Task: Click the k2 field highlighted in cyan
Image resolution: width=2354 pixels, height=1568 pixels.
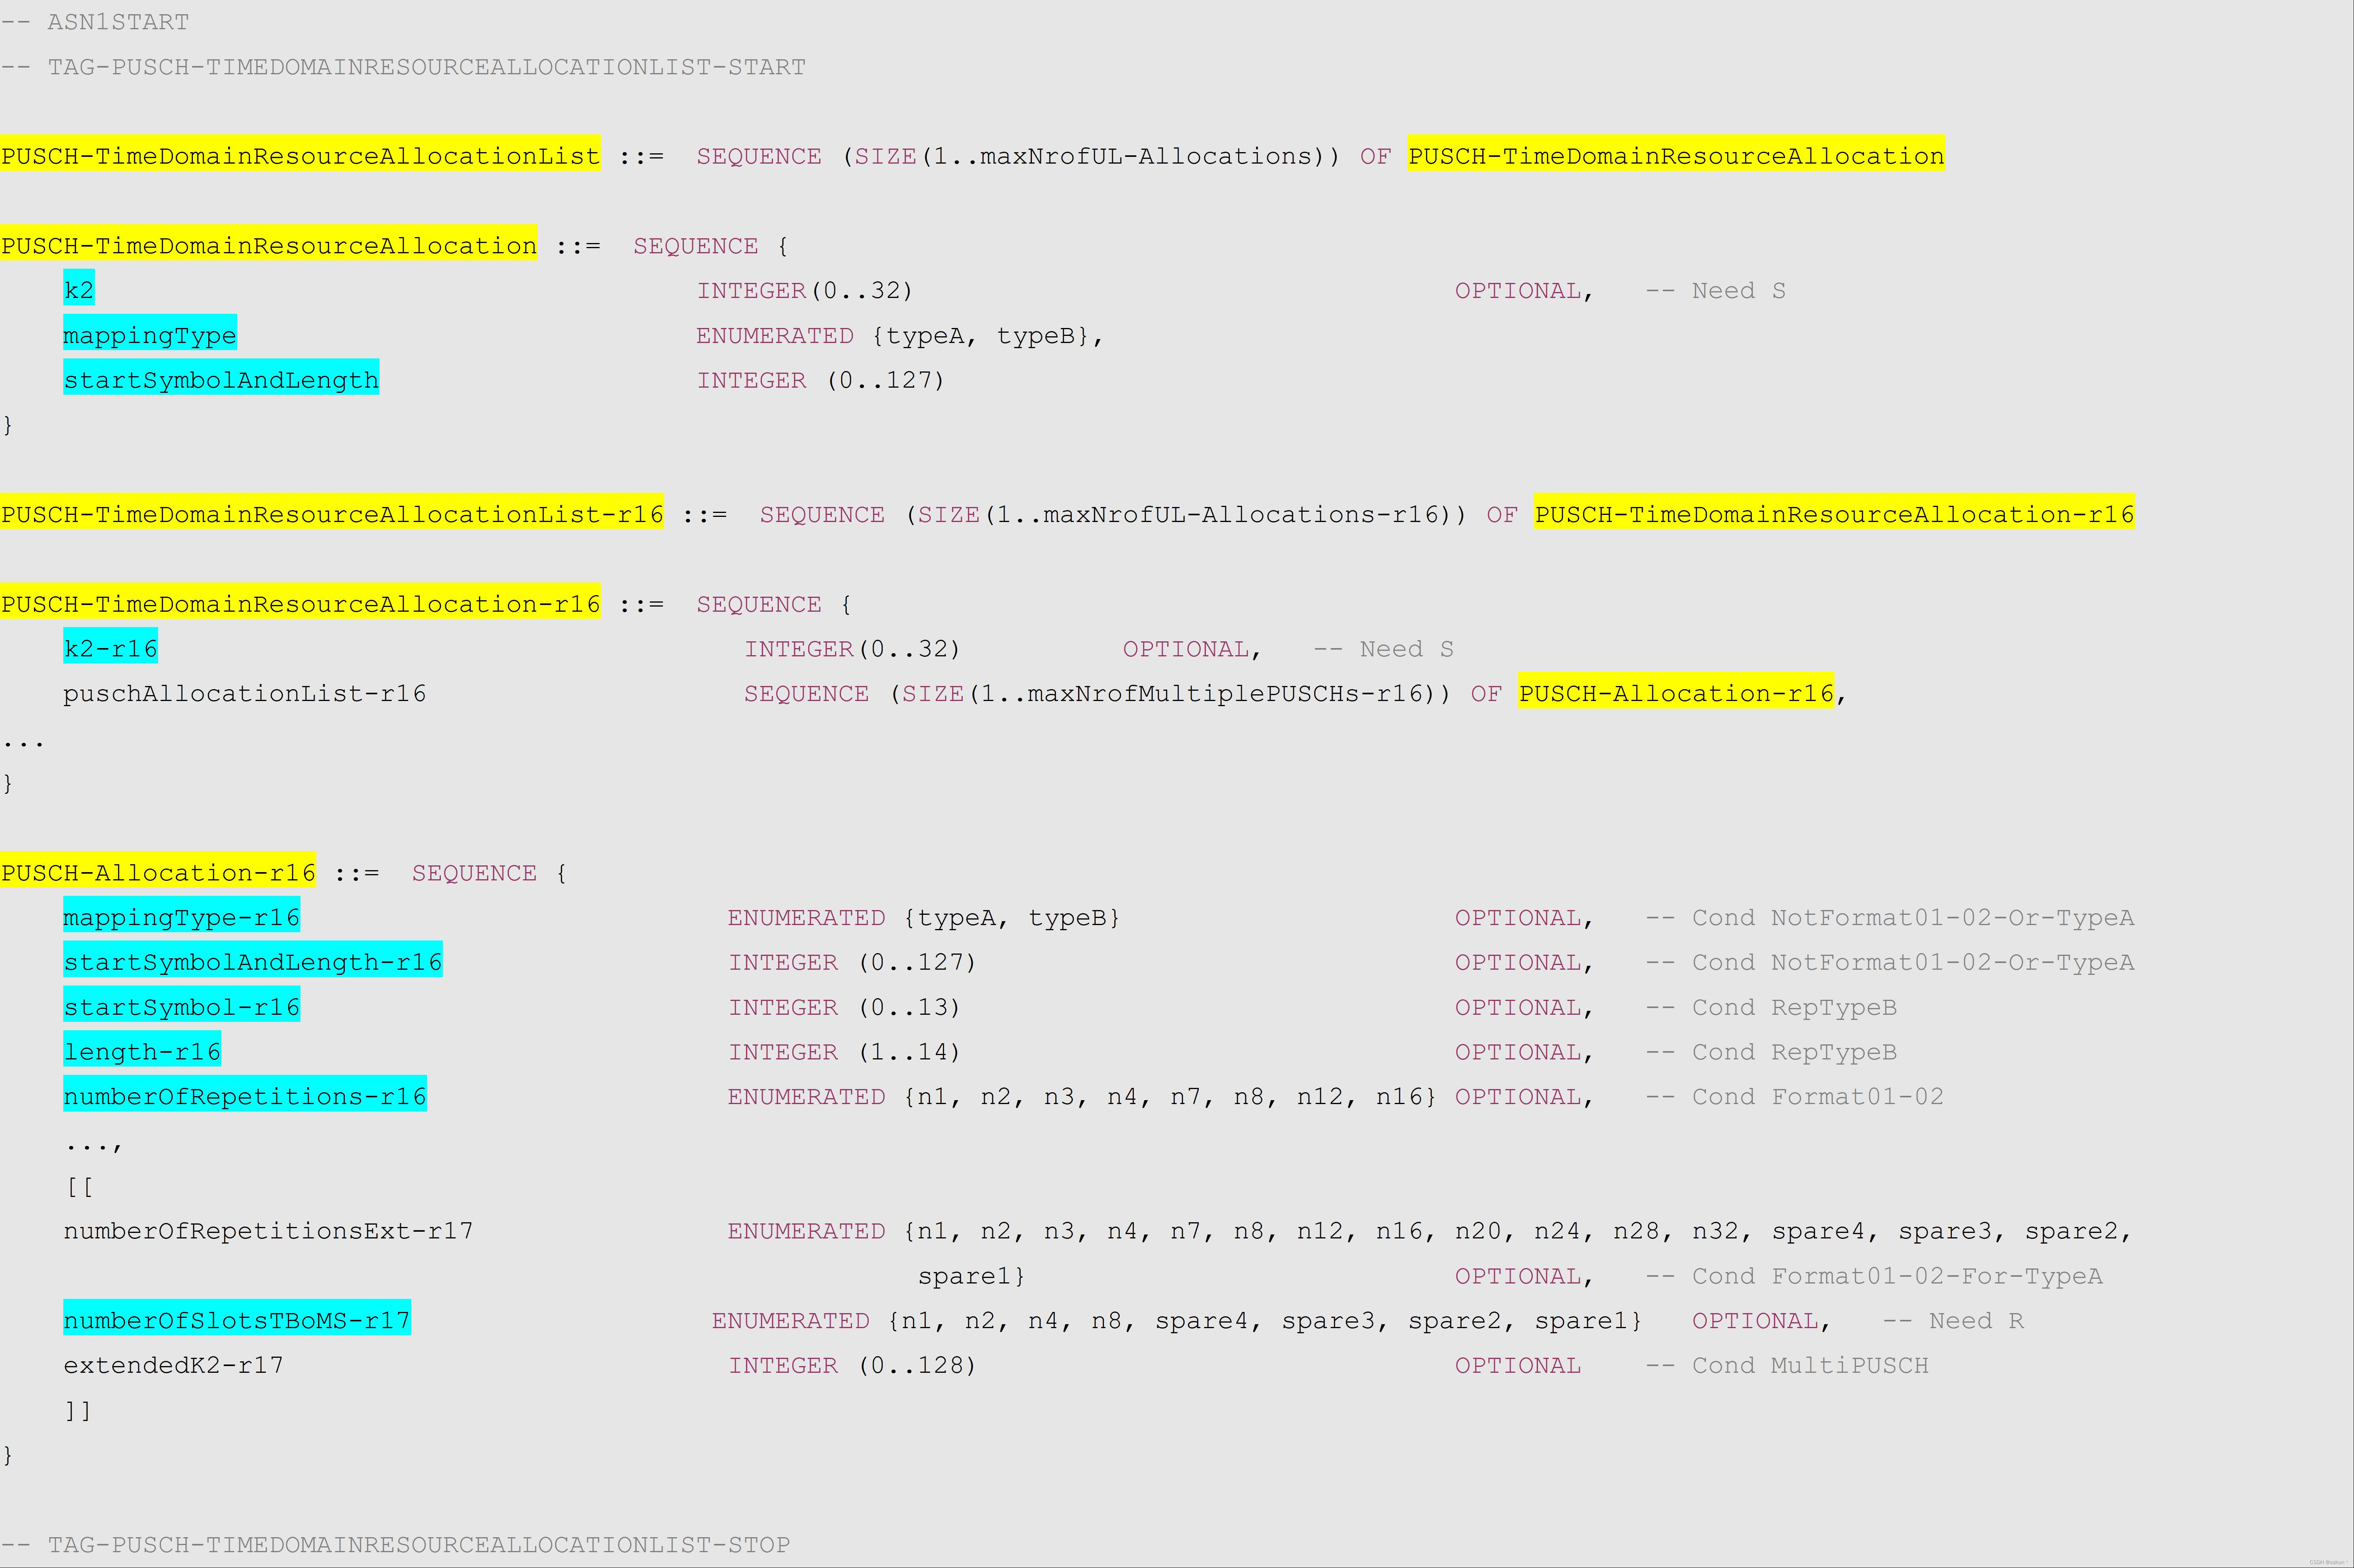Action: coord(78,290)
